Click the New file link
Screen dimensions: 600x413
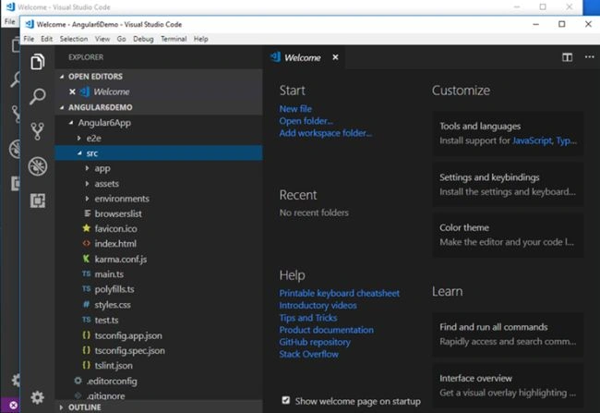295,109
